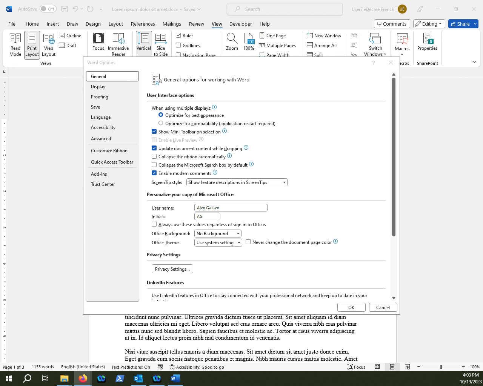483x386 pixels.
Task: Select Optimize for compatibility radio button
Action: click(161, 123)
